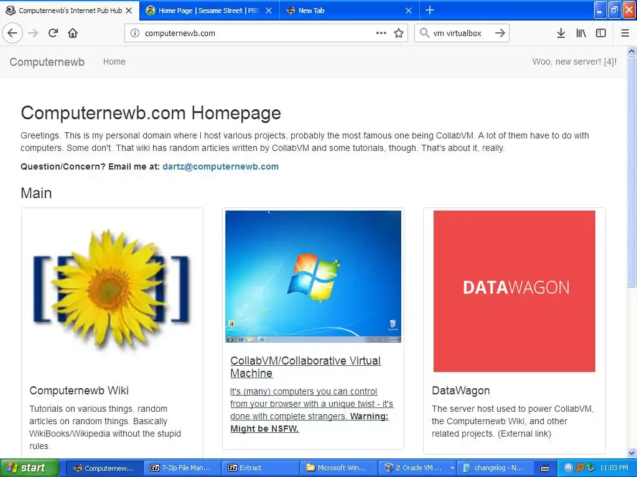This screenshot has width=637, height=477.
Task: Show site information for computernewb.com
Action: (135, 34)
